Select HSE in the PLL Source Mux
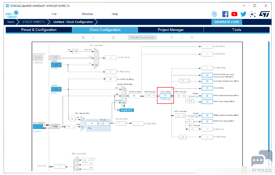This screenshot has height=175, width=275. point(83,127)
